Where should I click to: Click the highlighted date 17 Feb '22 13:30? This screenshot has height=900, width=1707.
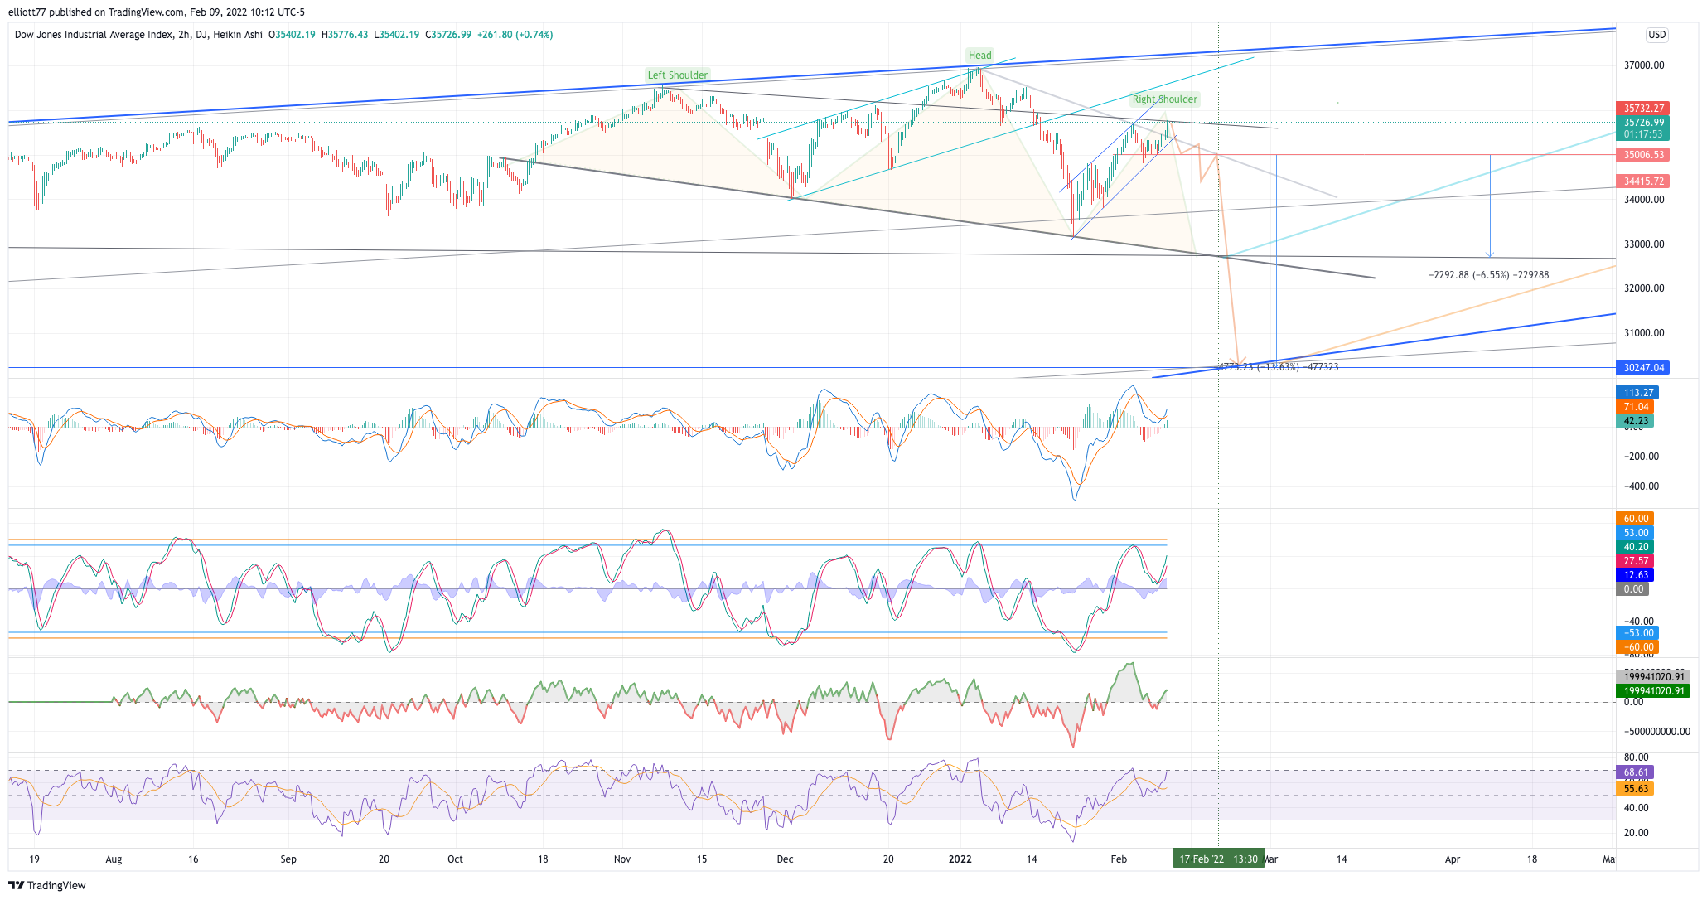coord(1218,859)
